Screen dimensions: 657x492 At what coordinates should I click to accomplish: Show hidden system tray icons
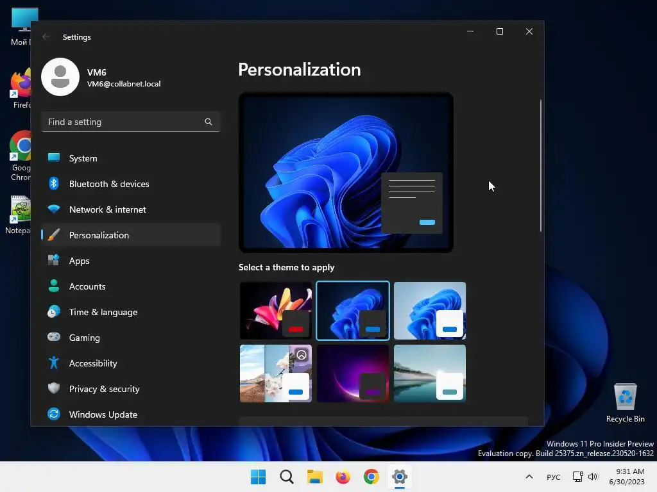click(529, 477)
